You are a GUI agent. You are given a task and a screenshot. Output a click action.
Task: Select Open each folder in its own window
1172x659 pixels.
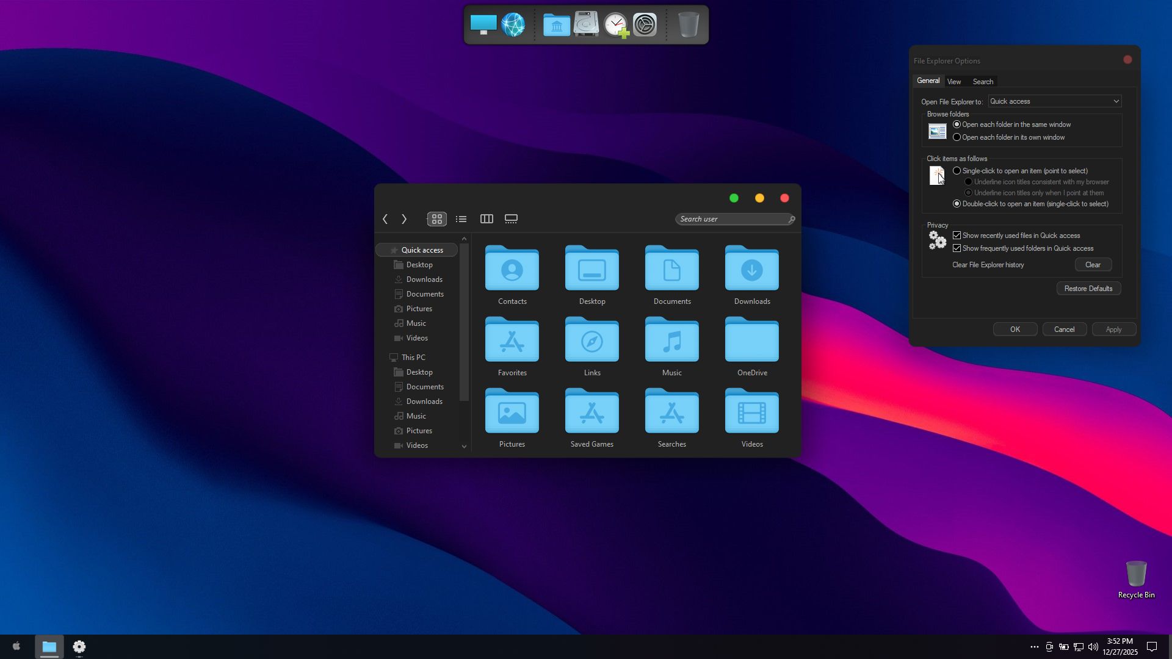pos(957,137)
